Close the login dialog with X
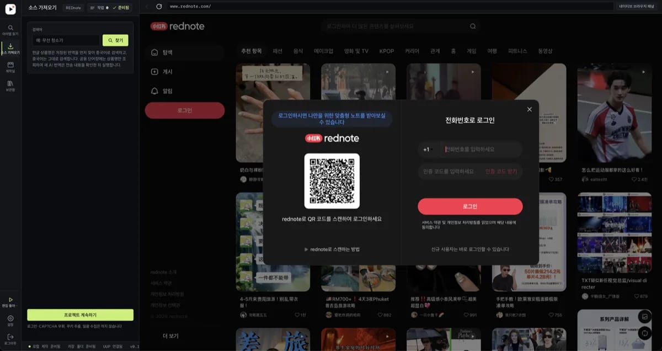The height and width of the screenshot is (351, 662). click(x=530, y=109)
